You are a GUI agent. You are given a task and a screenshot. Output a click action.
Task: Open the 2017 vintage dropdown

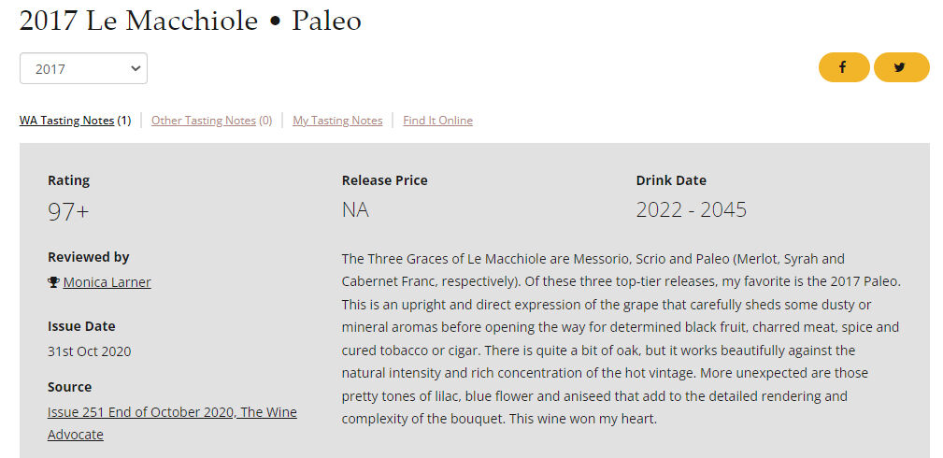pyautogui.click(x=83, y=68)
